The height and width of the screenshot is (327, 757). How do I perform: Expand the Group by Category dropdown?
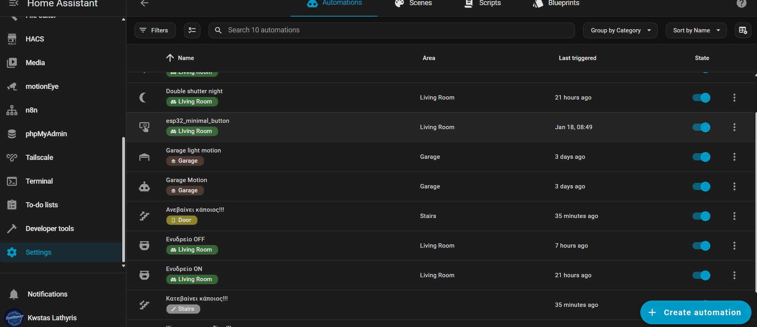[x=620, y=30]
